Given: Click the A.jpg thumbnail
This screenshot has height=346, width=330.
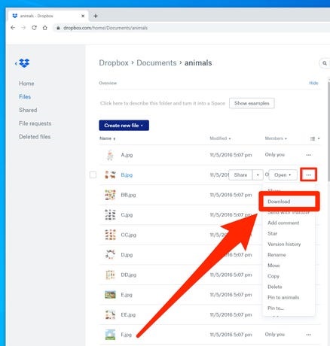Looking at the screenshot, I should click(x=110, y=155).
